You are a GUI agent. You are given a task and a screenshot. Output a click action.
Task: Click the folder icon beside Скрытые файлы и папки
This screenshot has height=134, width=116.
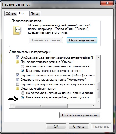click(17, 89)
